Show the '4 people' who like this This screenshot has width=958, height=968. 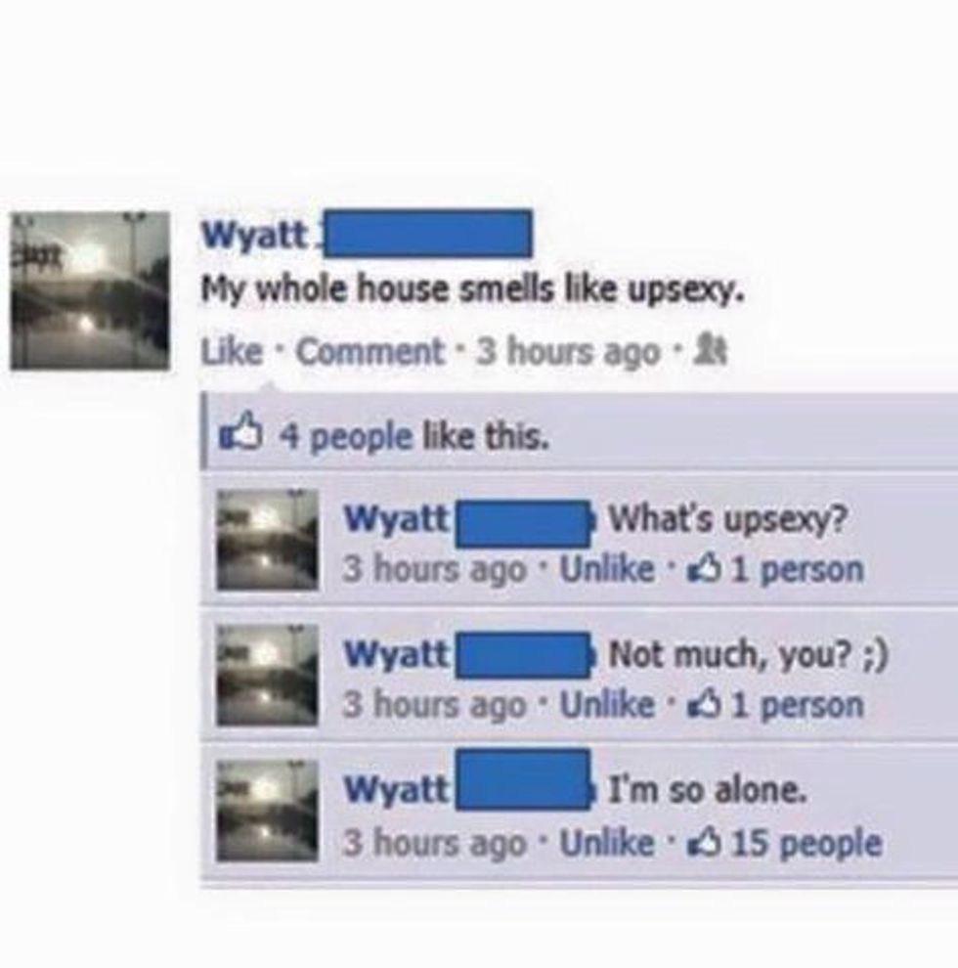click(346, 437)
